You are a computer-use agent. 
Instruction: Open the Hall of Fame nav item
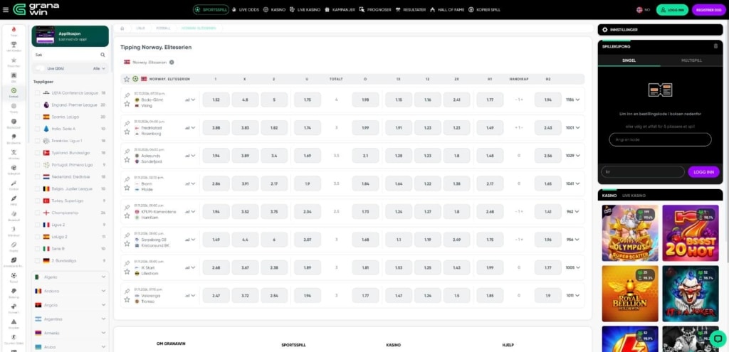tap(447, 10)
